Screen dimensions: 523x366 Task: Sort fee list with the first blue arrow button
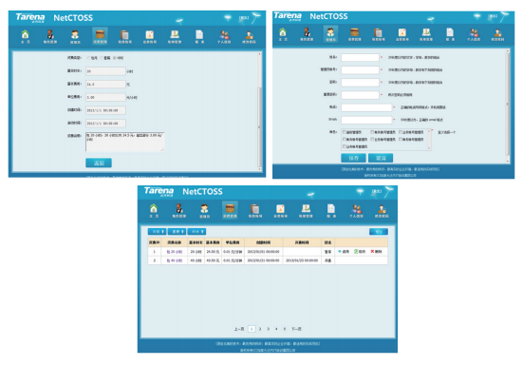(x=158, y=231)
